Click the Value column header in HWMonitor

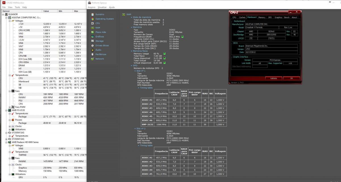point(50,11)
